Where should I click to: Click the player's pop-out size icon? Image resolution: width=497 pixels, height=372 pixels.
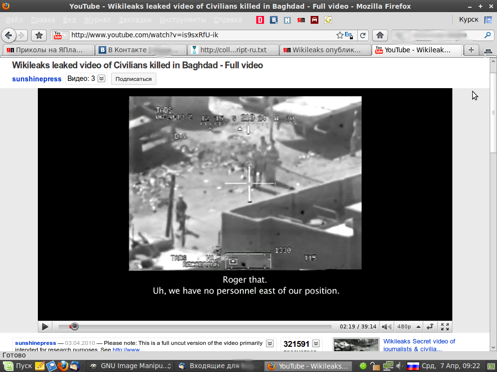(430, 327)
